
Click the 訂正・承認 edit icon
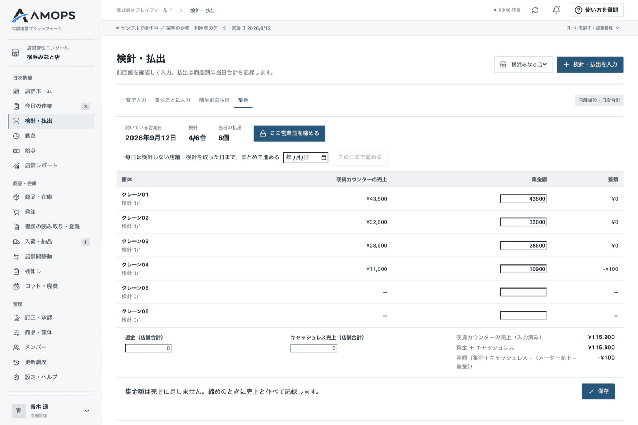point(16,318)
